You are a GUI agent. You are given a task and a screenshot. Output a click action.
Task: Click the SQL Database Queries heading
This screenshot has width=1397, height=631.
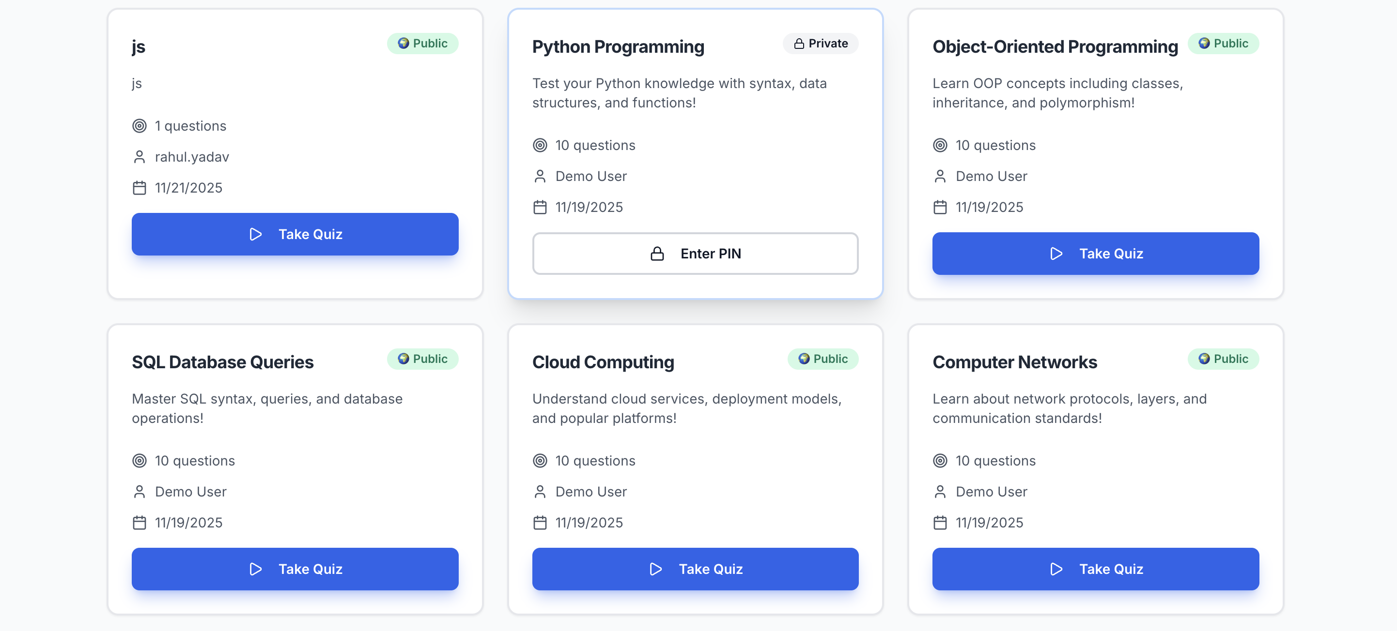(x=222, y=362)
